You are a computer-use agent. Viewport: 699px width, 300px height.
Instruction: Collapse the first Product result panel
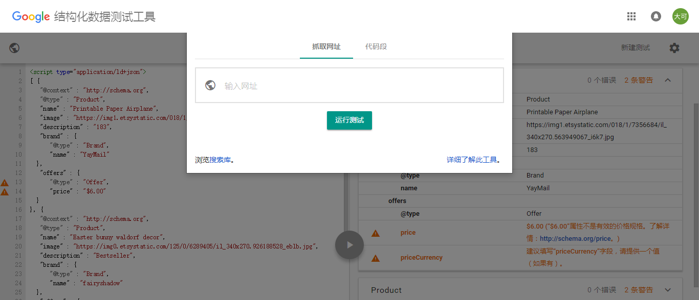click(668, 80)
